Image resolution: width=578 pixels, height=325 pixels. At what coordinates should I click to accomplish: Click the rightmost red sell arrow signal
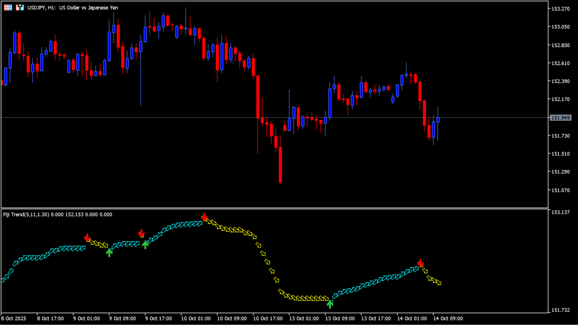coord(420,263)
